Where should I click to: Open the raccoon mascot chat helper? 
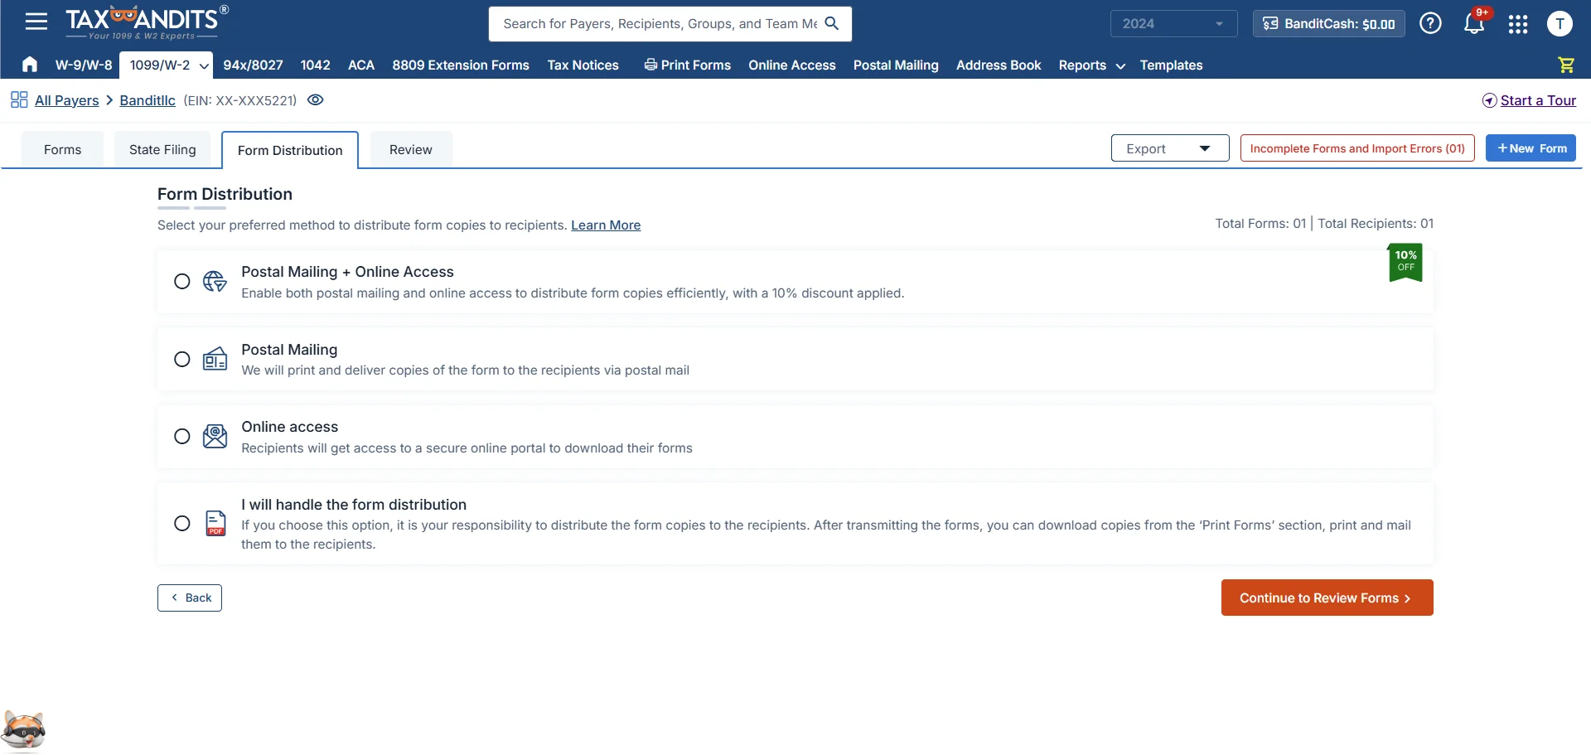pyautogui.click(x=23, y=731)
